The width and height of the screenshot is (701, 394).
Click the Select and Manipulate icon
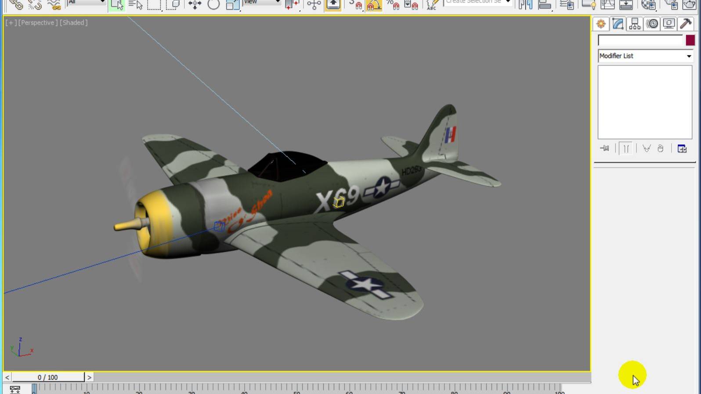click(314, 4)
